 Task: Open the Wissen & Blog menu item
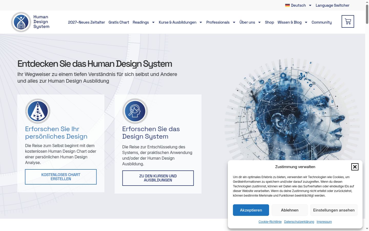click(290, 22)
